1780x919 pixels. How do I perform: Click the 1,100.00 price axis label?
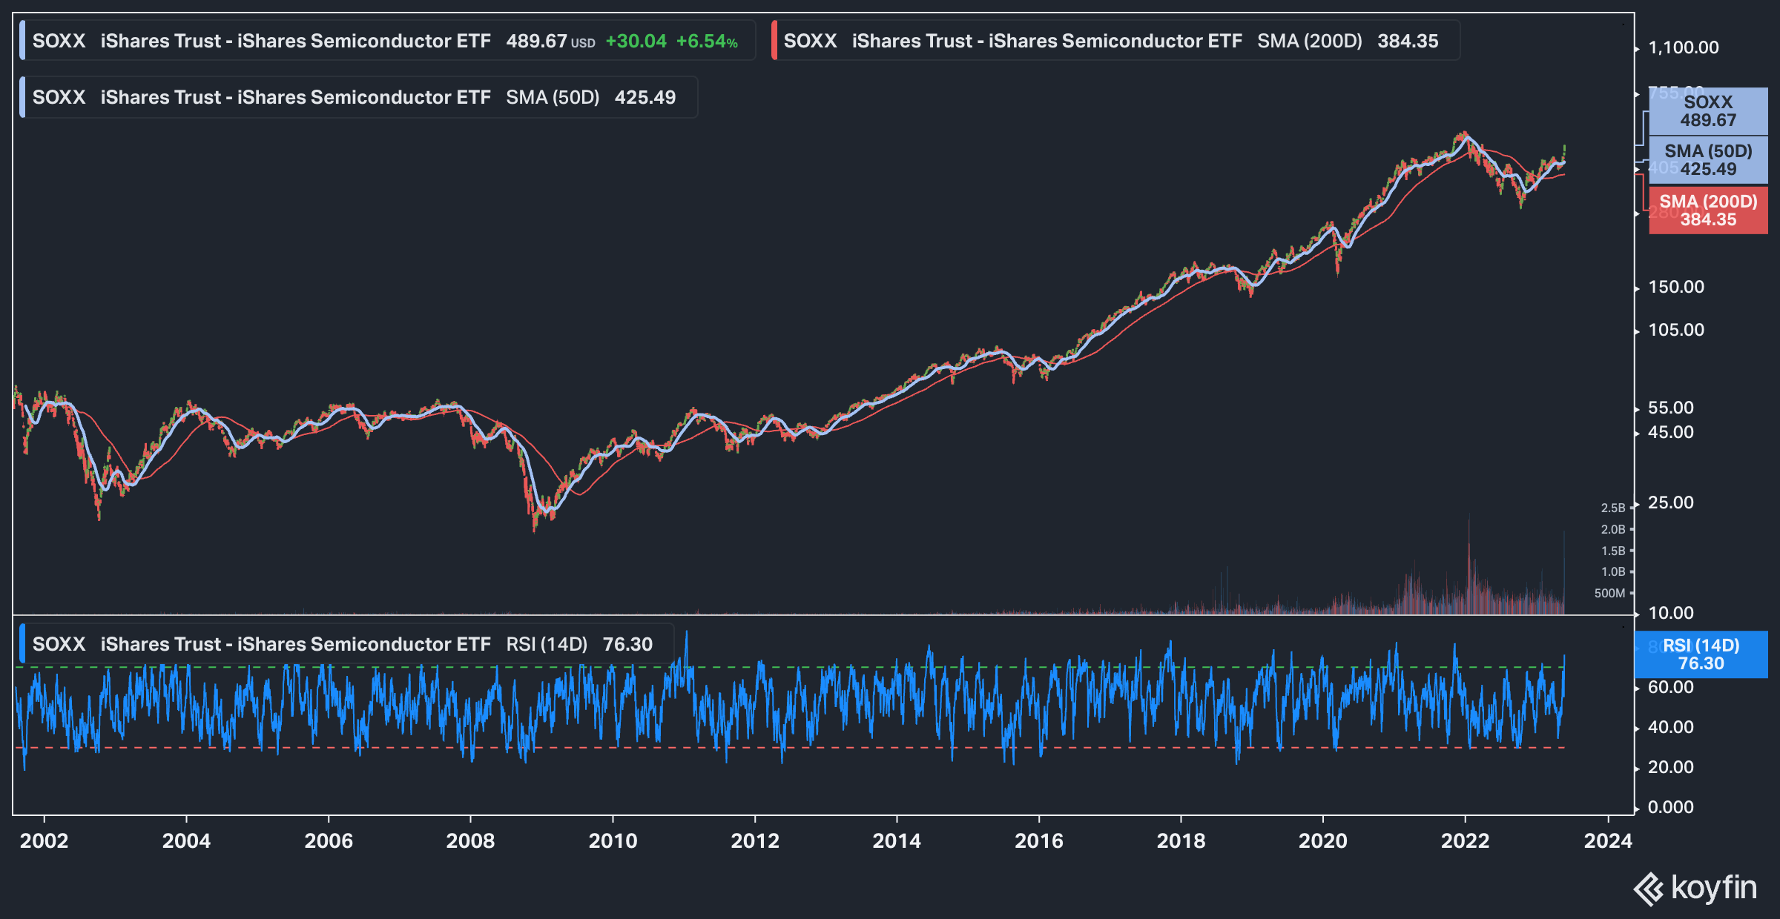(x=1683, y=47)
